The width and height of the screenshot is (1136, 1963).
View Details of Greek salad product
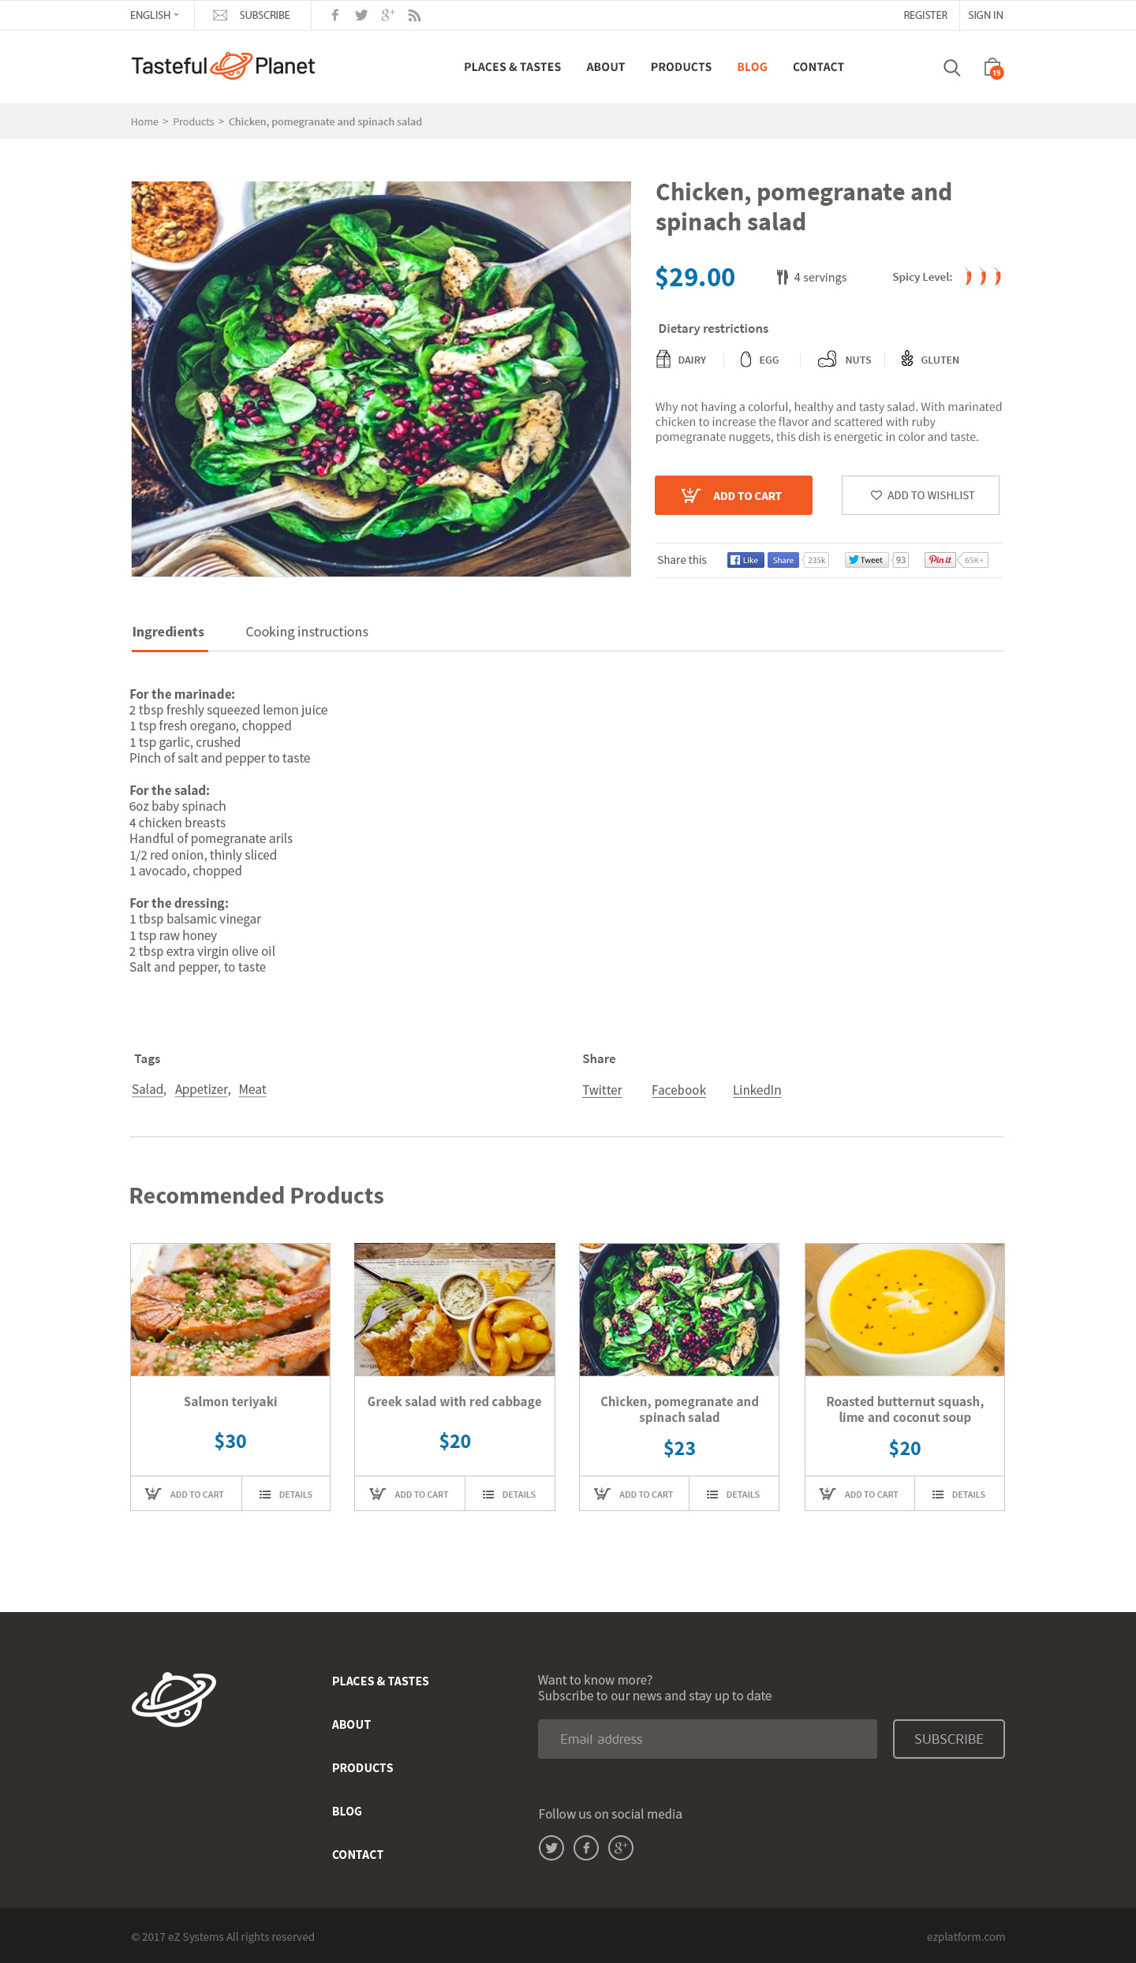pyautogui.click(x=510, y=1494)
